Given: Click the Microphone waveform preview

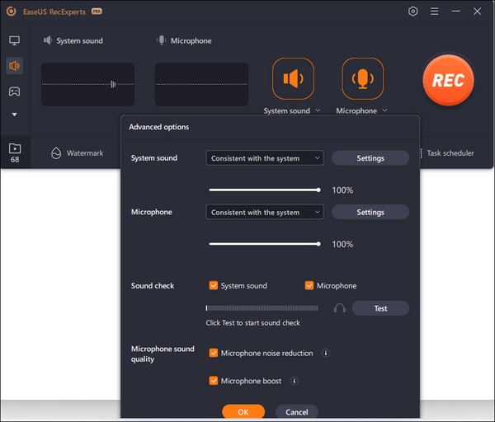Looking at the screenshot, I should click(201, 84).
